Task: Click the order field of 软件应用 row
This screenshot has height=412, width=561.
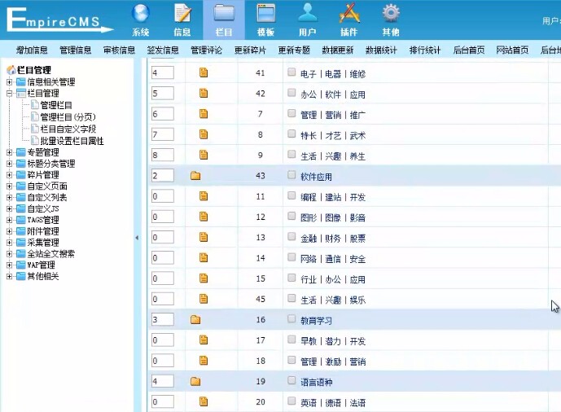Action: (x=162, y=176)
